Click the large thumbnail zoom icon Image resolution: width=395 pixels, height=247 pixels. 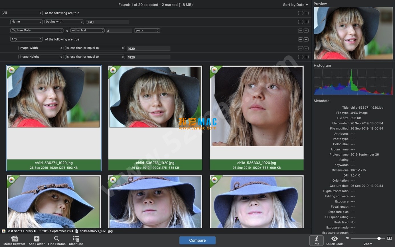point(389,238)
